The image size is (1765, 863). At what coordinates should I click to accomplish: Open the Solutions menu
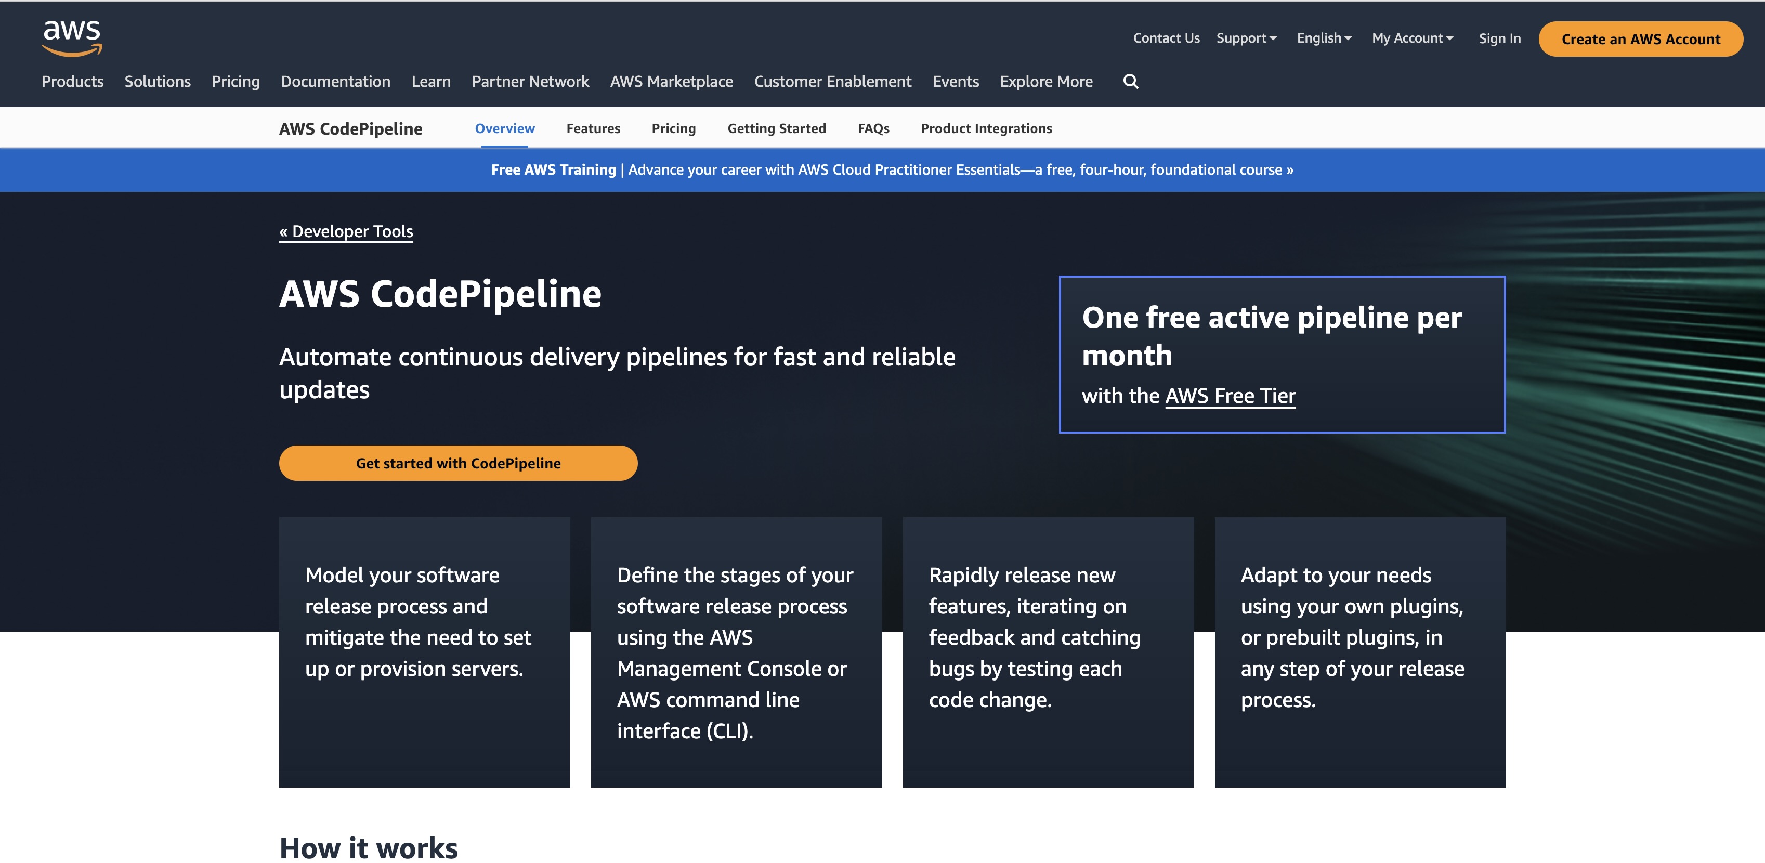pyautogui.click(x=158, y=81)
